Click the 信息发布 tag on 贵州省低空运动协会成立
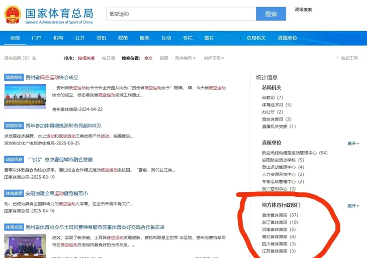This screenshot has height=258, width=367. click(14, 77)
